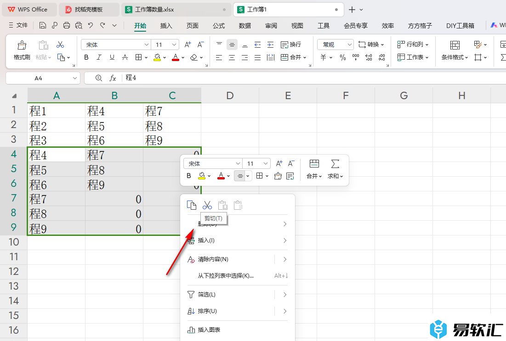
Task: Toggle center horizontal alignment in ribbon
Action: click(x=232, y=58)
